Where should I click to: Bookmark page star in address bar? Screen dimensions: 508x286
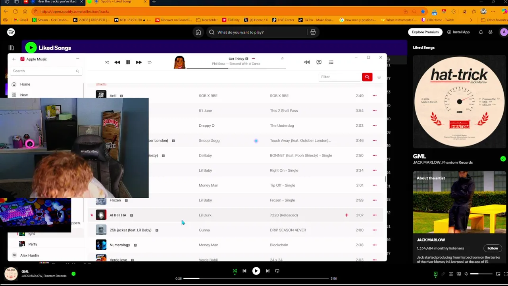423,12
